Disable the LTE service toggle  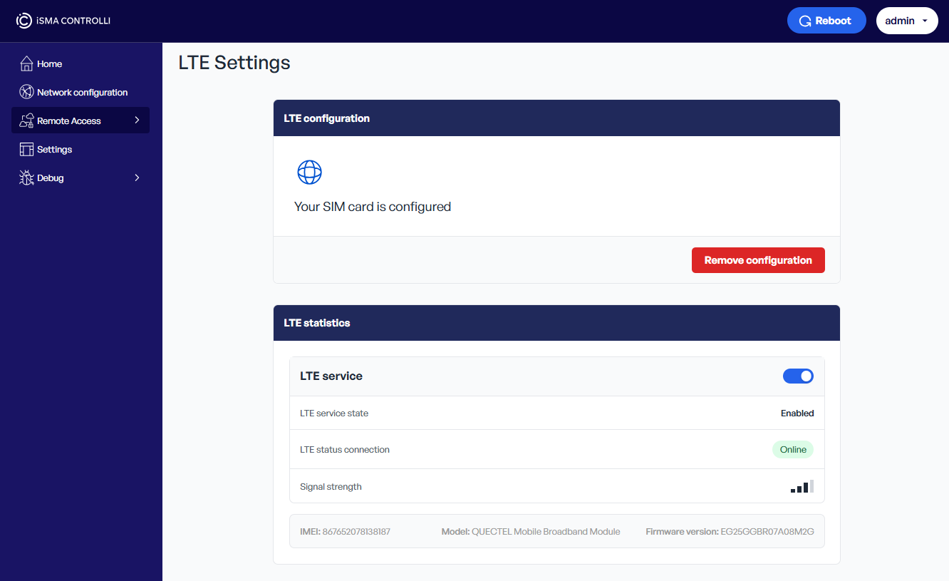pyautogui.click(x=798, y=376)
